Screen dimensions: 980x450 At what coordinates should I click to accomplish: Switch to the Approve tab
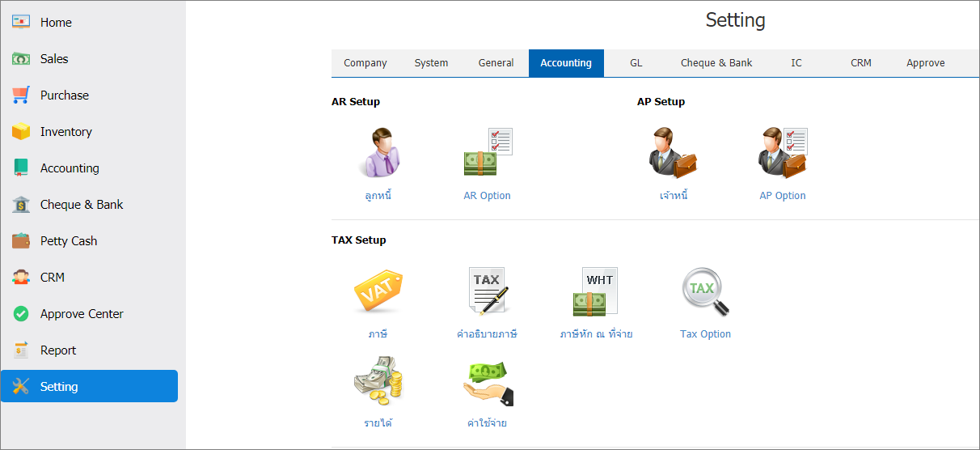(x=926, y=63)
